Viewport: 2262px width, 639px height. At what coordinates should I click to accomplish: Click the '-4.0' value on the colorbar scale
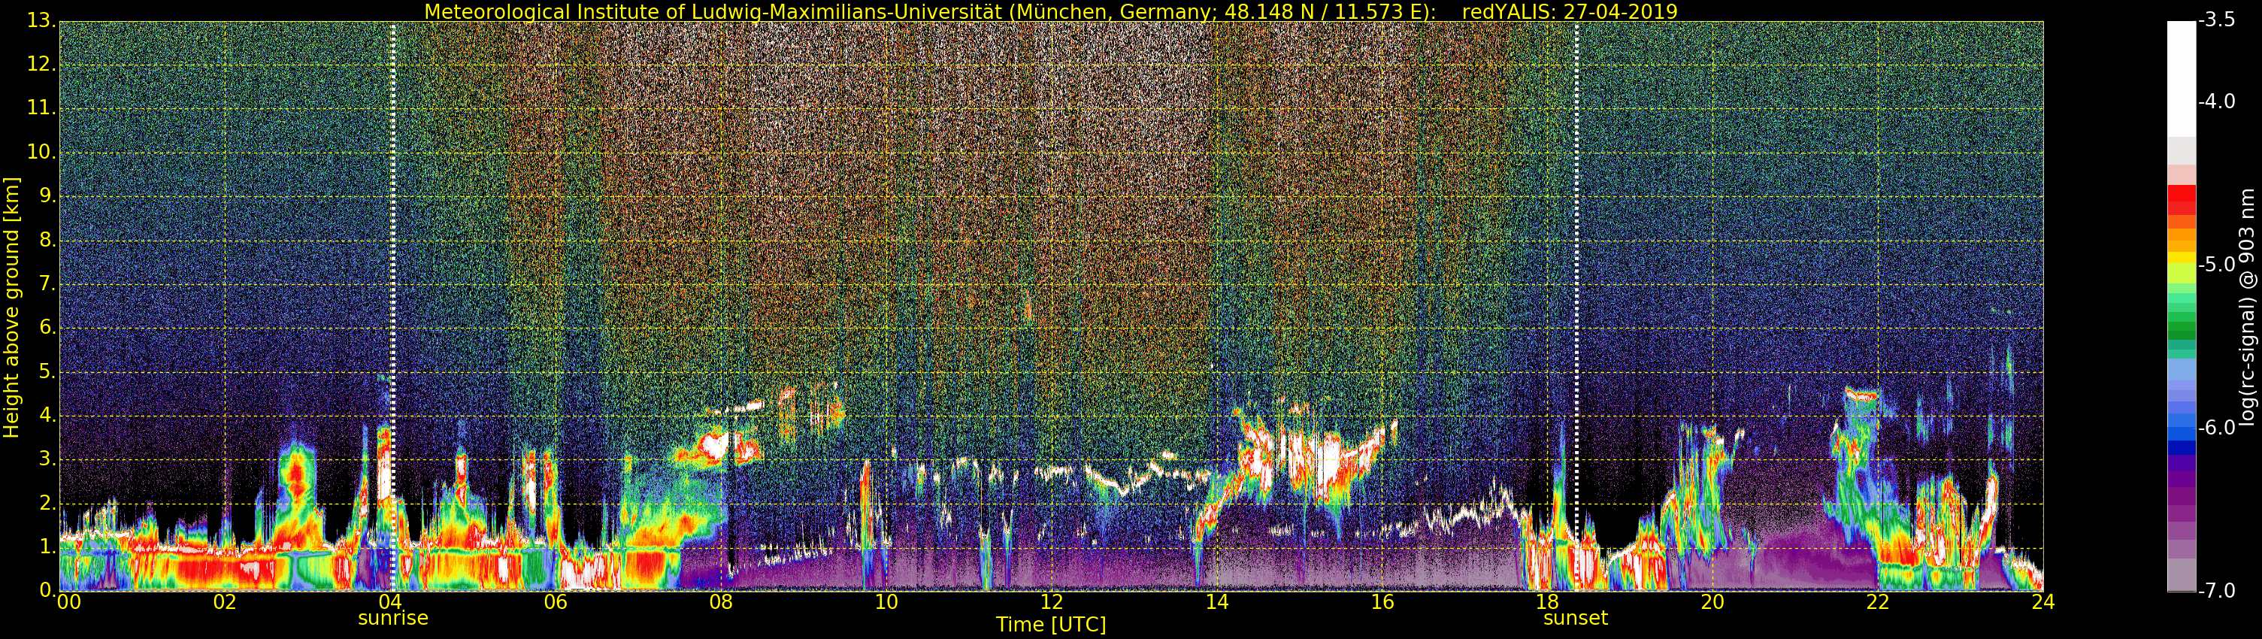[2216, 101]
